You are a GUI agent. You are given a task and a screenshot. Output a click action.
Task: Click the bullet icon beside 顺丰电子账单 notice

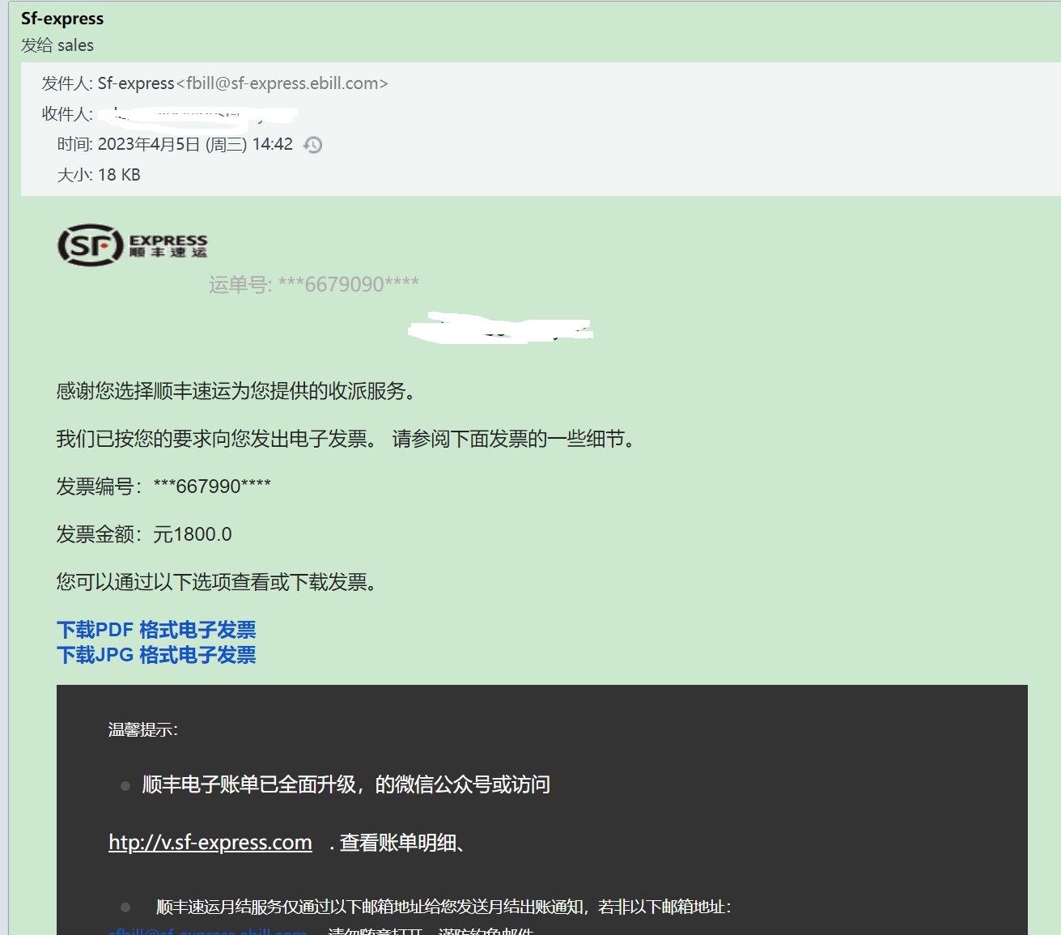tap(125, 784)
